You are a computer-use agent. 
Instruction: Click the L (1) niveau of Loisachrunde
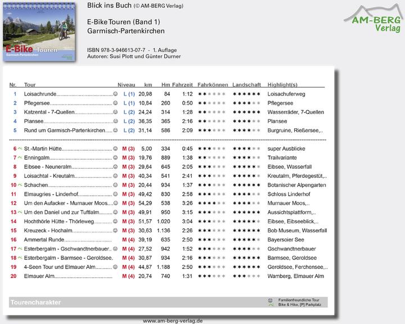click(x=129, y=94)
